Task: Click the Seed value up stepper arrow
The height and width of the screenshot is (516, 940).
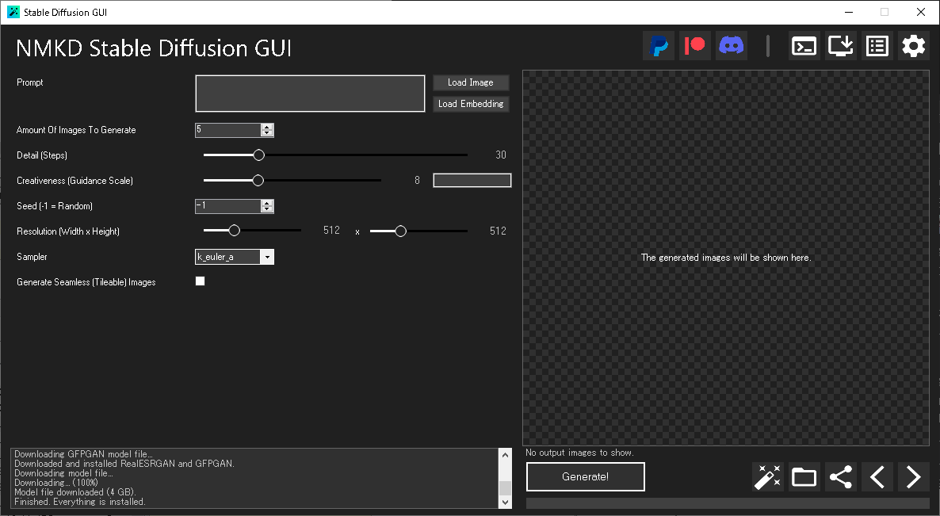Action: 266,203
